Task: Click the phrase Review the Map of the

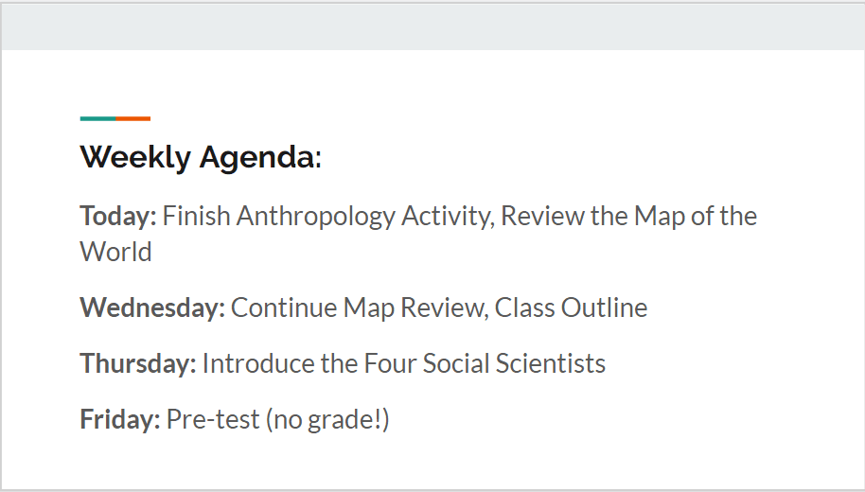Action: point(629,217)
